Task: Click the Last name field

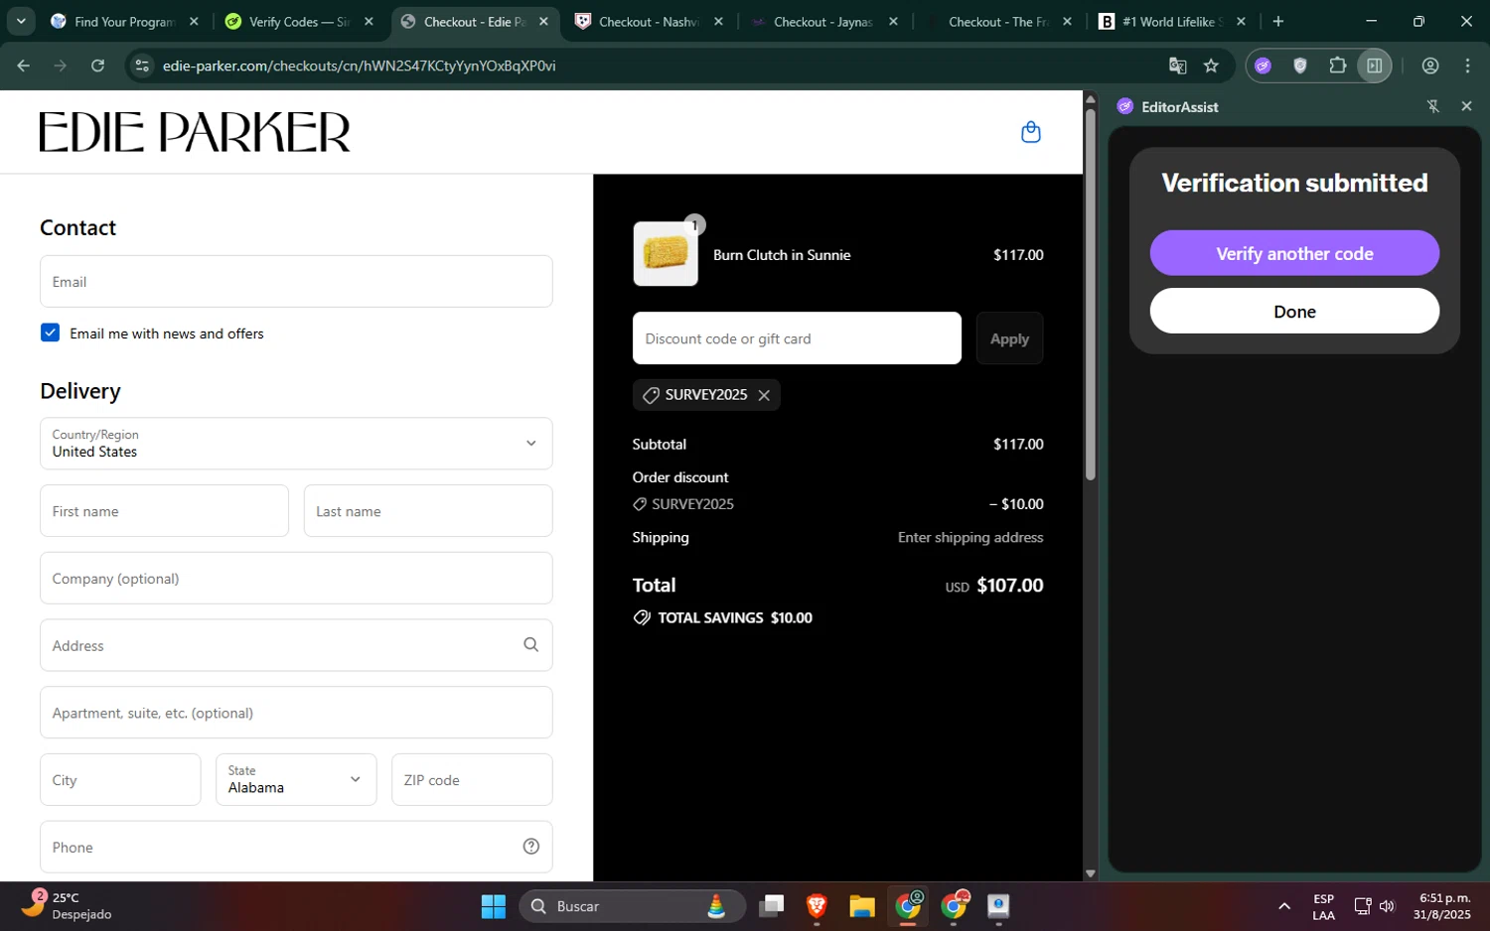Action: coord(428,511)
